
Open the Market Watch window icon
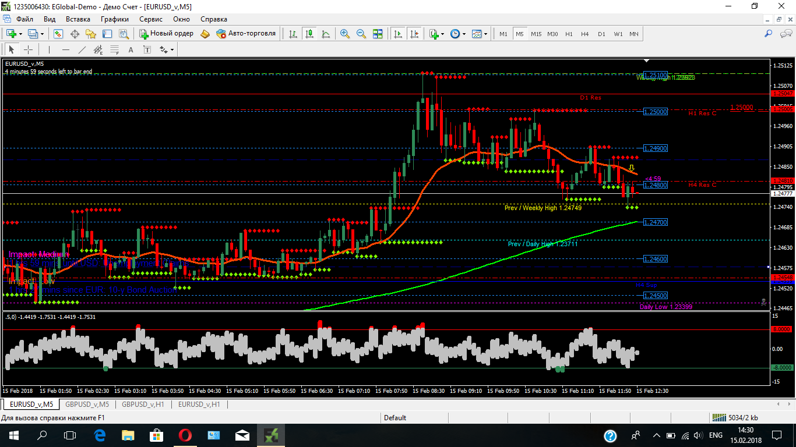point(59,34)
